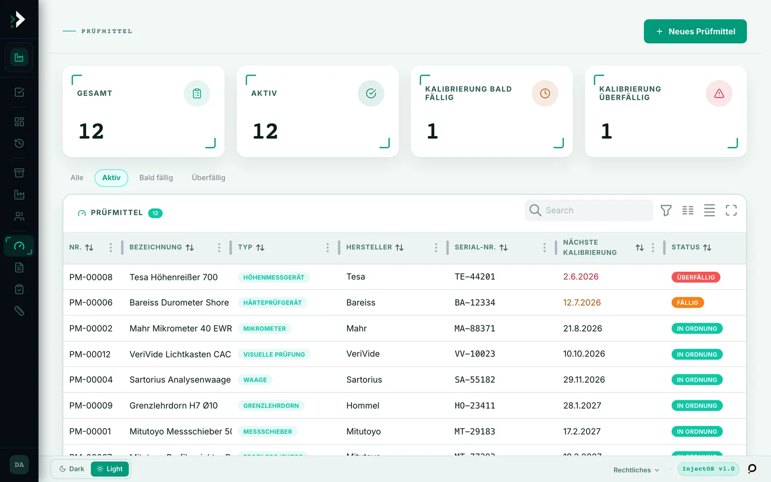The height and width of the screenshot is (482, 771).
Task: Open the DA user avatar
Action: coord(19,465)
